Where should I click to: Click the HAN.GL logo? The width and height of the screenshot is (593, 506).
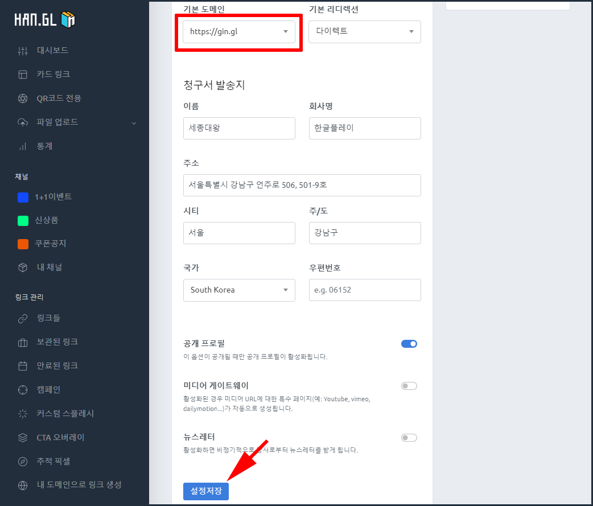click(x=44, y=19)
